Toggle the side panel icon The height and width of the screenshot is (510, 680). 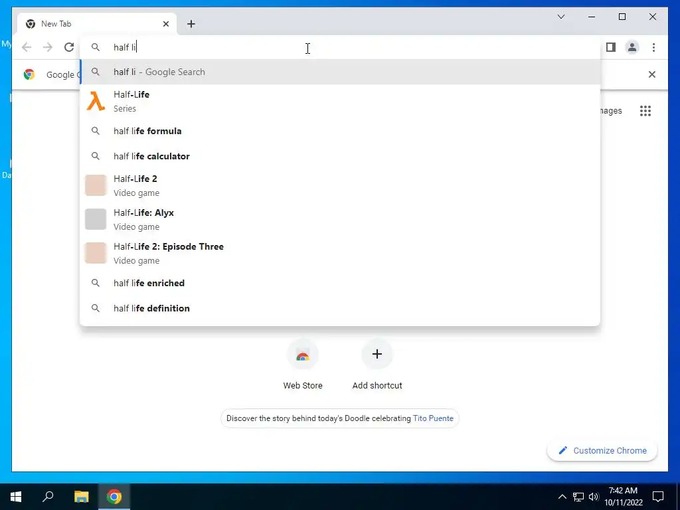coord(611,47)
